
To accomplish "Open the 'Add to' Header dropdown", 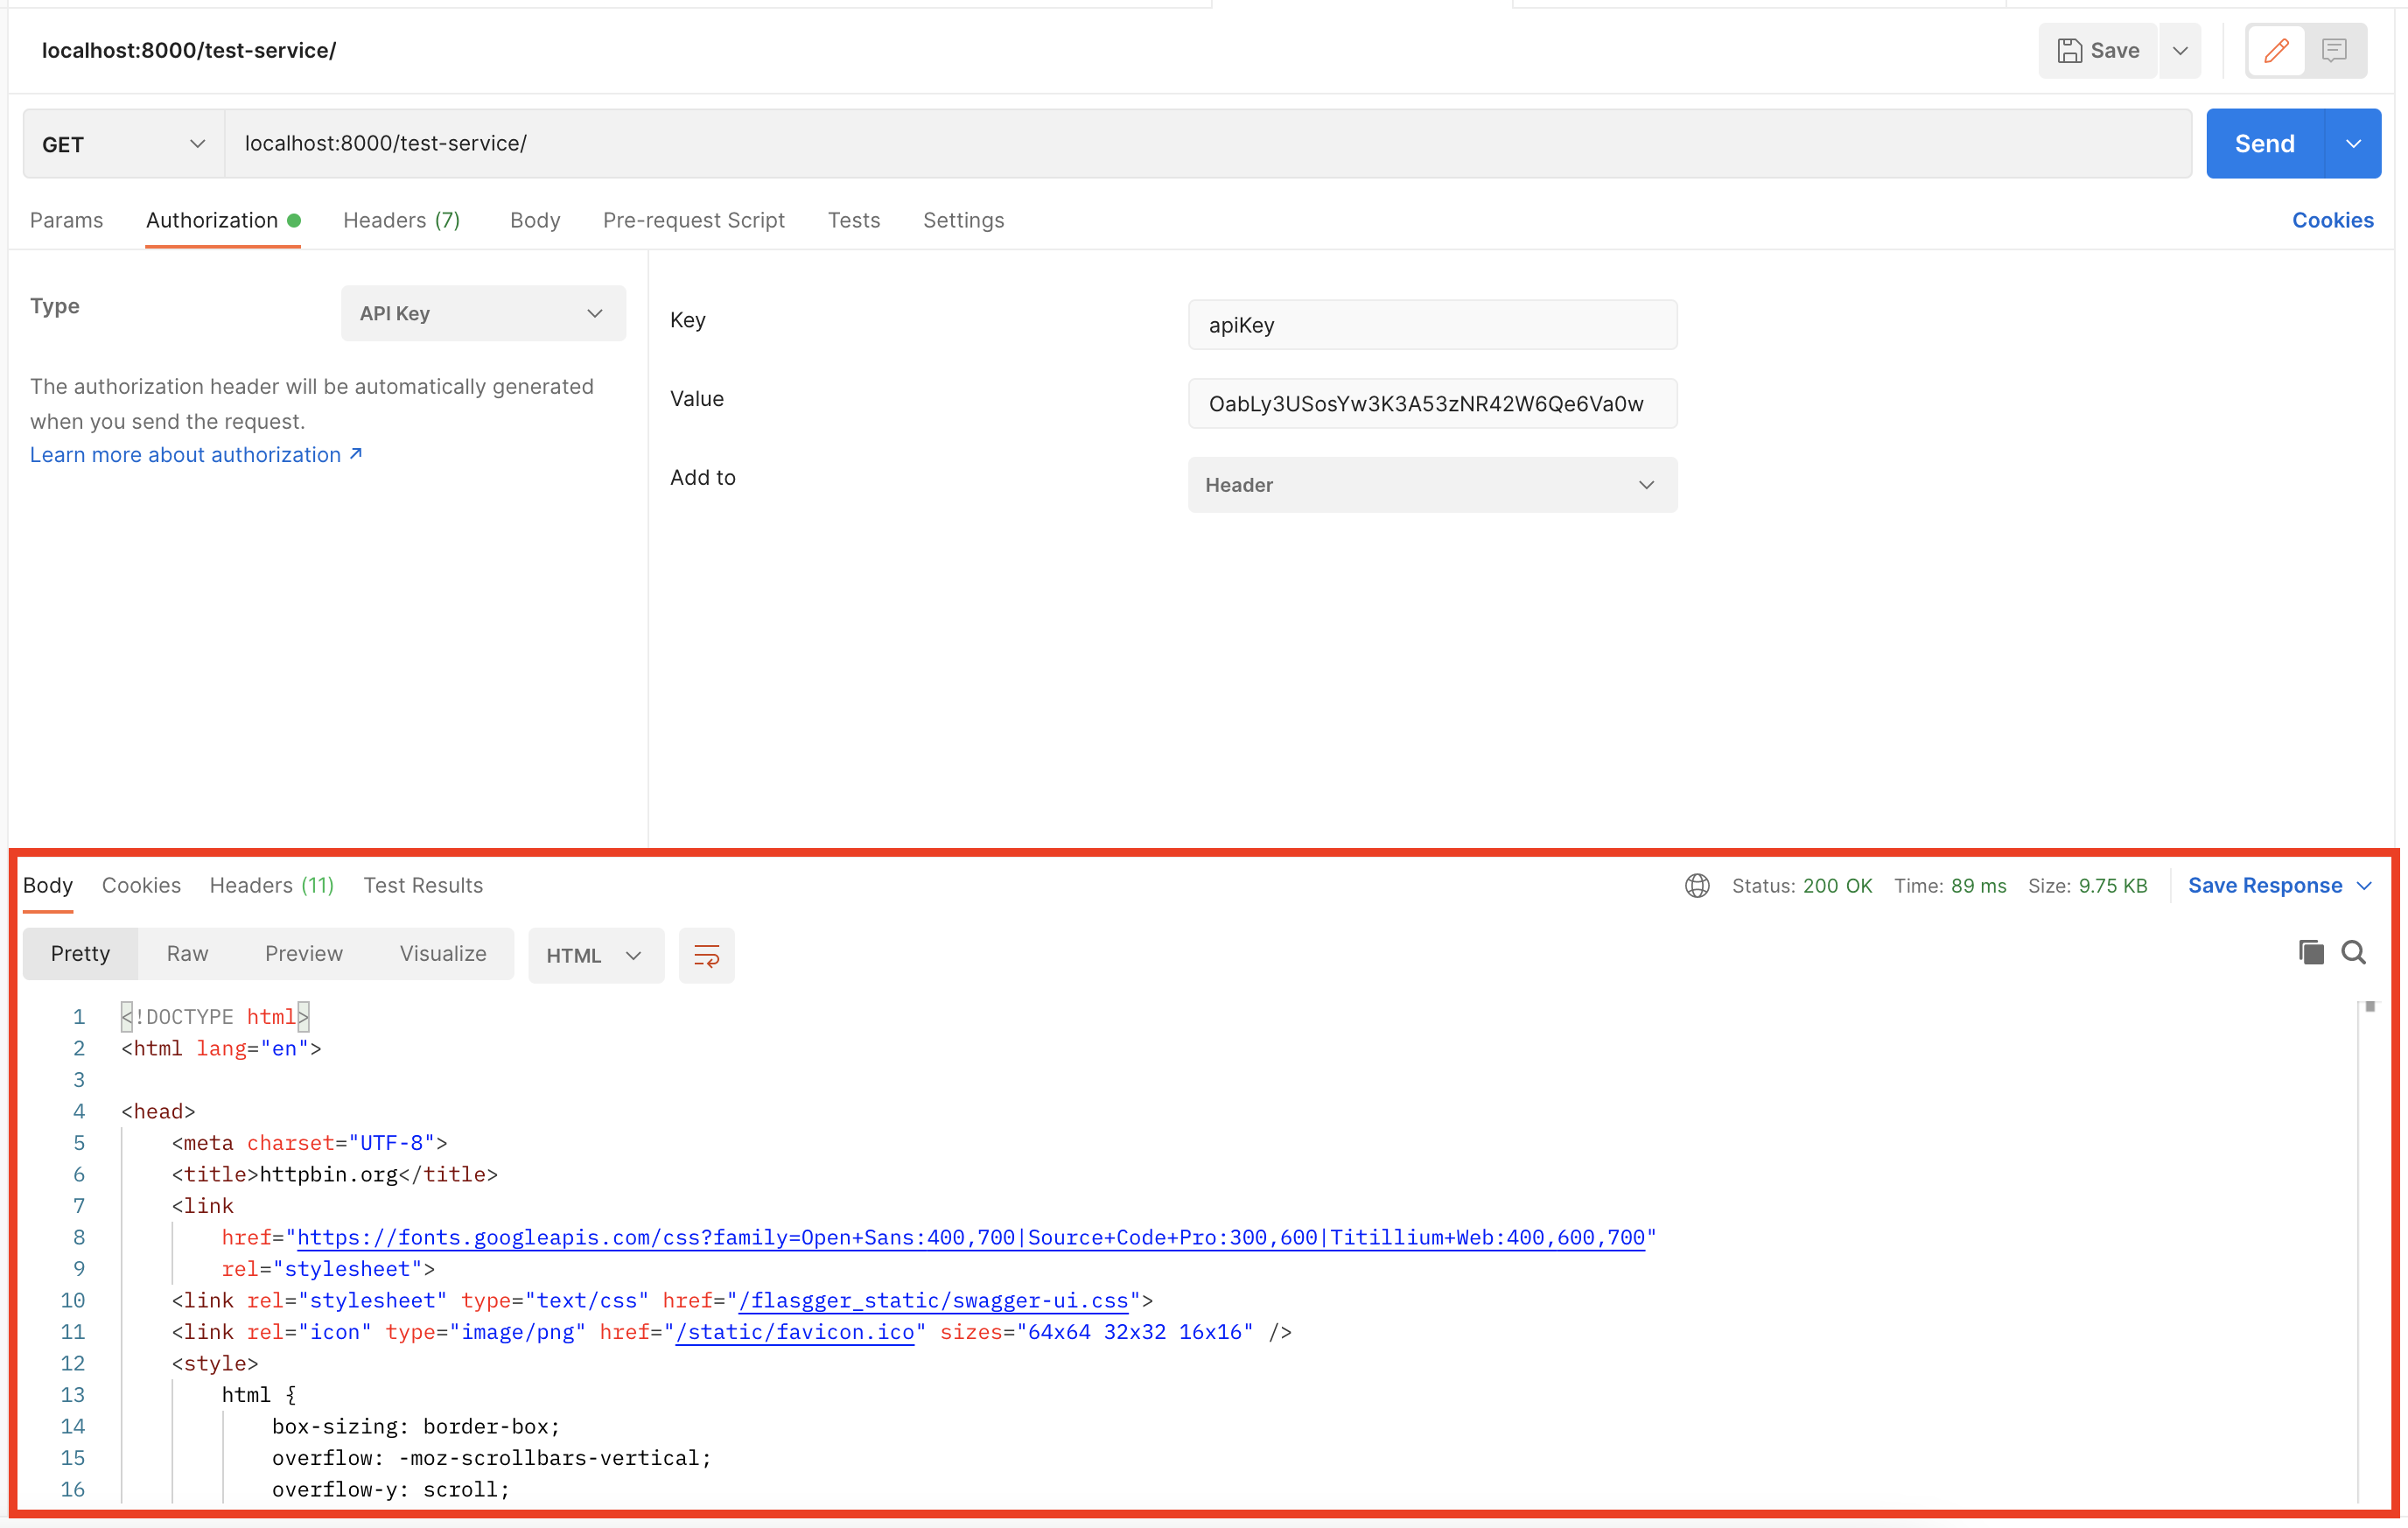I will click(1432, 485).
